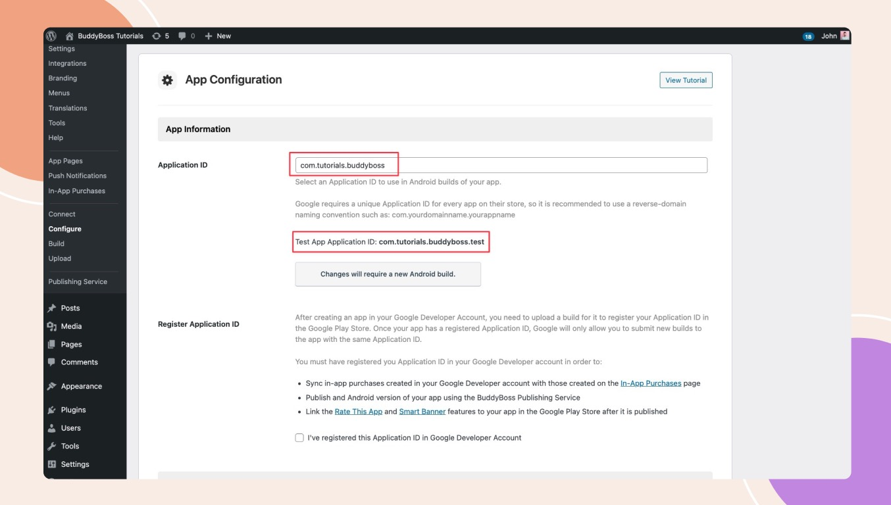Viewport: 891px width, 505px height.
Task: Open Tools under BuddyBoss App submenu
Action: [x=57, y=123]
